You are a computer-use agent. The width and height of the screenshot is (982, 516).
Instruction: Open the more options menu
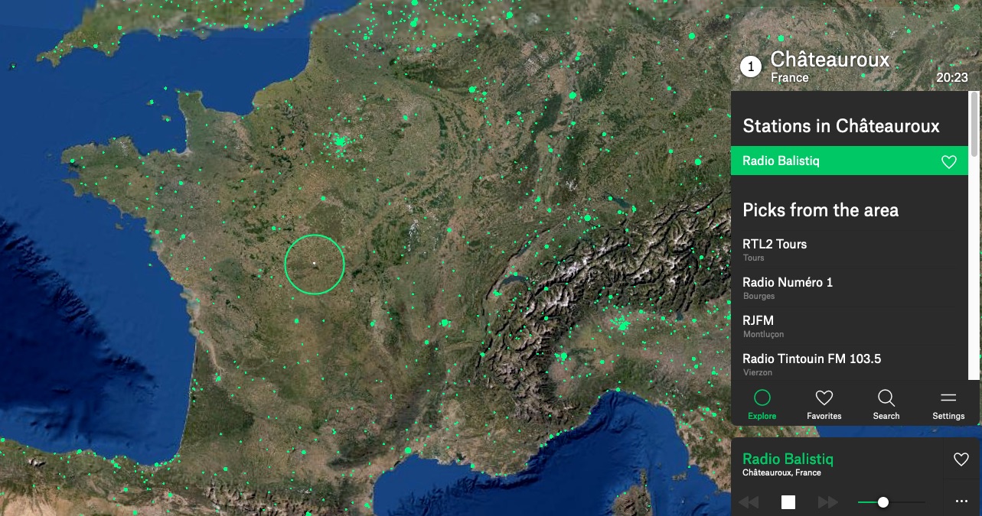click(961, 502)
